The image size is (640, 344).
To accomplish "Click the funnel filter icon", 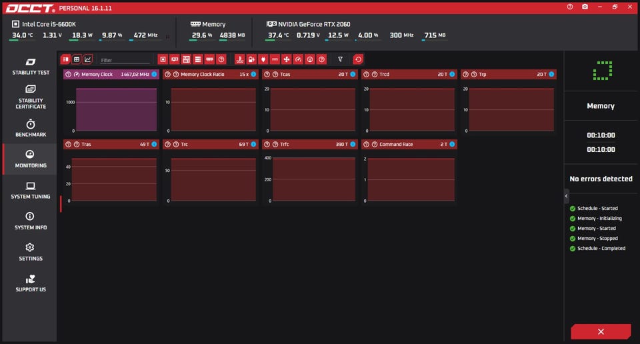I will point(340,59).
